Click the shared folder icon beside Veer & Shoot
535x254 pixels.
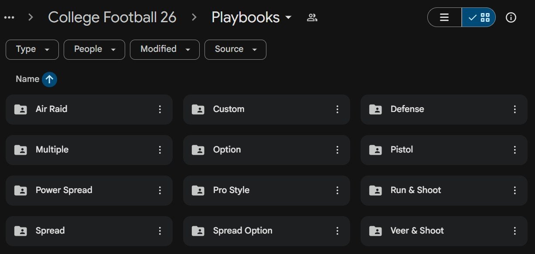click(375, 231)
